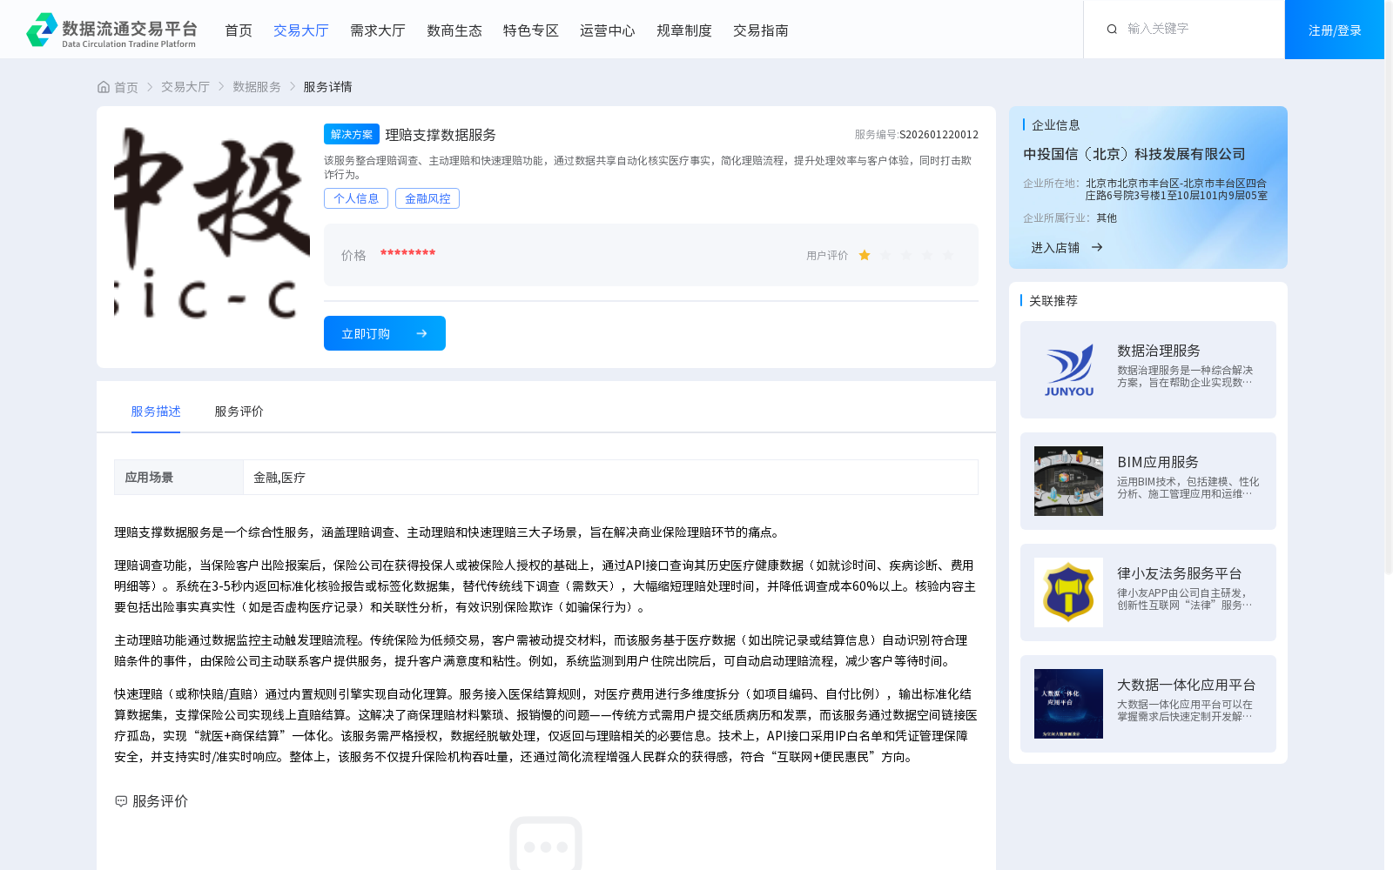Open the 大数据一体化应用平台 recommendation title
1393x870 pixels.
[x=1187, y=685]
